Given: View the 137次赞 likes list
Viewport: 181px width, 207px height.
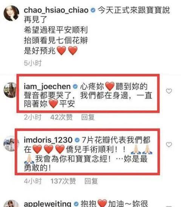Looking at the screenshot, I should click(63, 181).
